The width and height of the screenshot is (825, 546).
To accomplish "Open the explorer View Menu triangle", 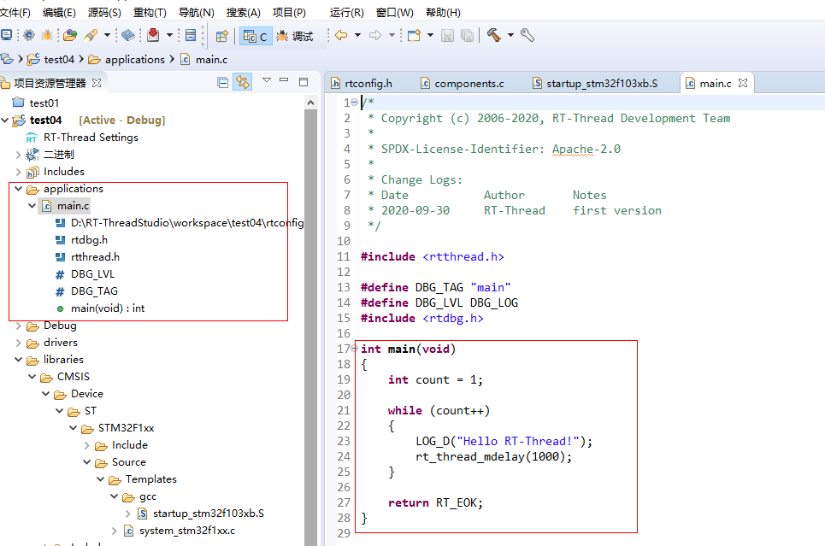I will 267,80.
